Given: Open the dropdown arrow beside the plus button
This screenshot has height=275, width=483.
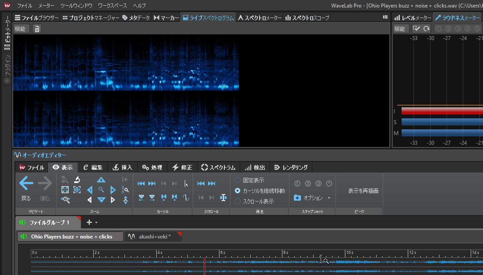Looking at the screenshot, I should coord(96,222).
